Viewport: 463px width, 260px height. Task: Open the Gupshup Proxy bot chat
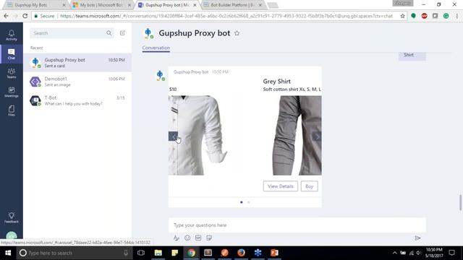click(77, 63)
